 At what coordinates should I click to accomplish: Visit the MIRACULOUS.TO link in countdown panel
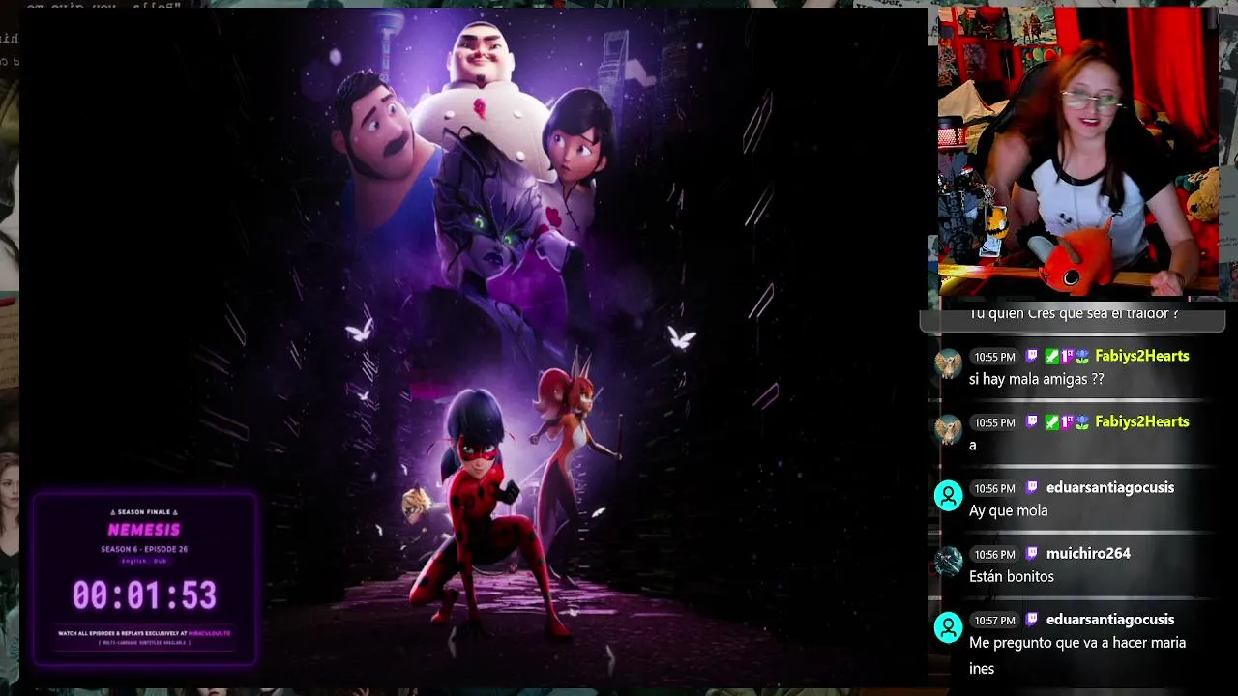208,633
